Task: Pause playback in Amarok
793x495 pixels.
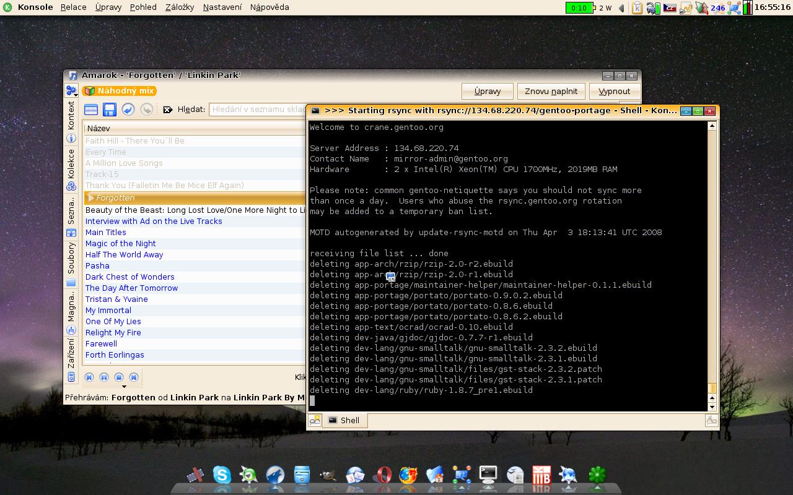Action: click(104, 377)
